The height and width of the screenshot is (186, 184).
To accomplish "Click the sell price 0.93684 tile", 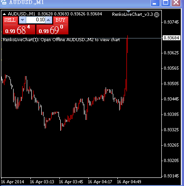I will (19, 29).
